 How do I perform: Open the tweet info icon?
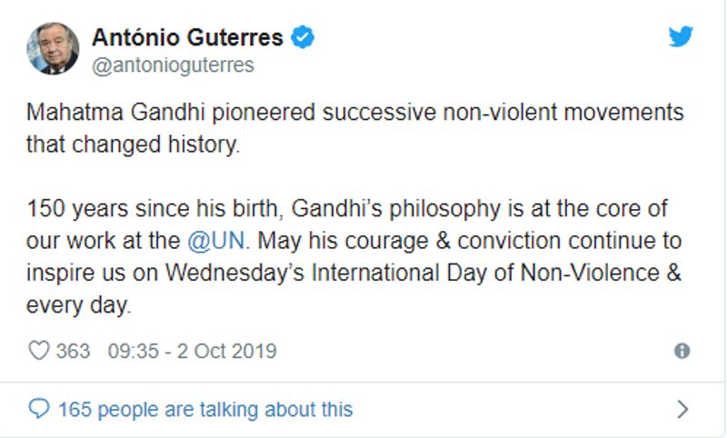pos(682,351)
